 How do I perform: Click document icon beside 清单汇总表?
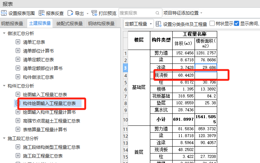tap(18, 42)
